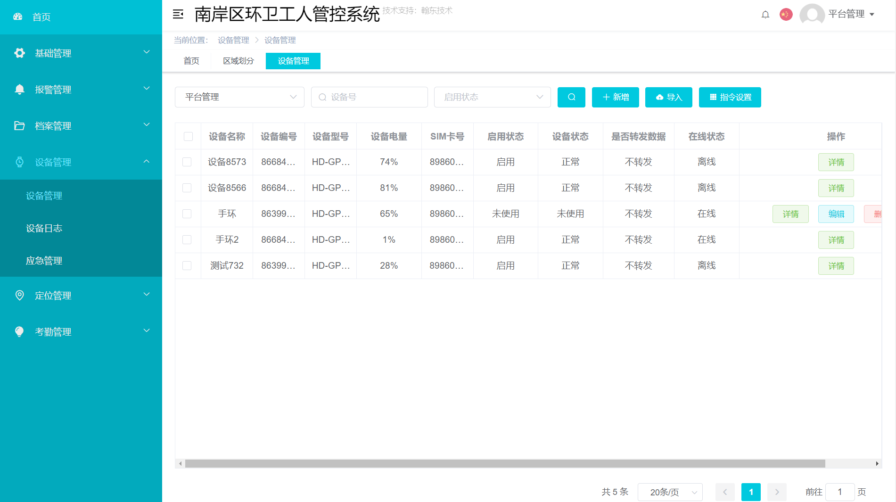The width and height of the screenshot is (896, 502).
Task: Open 详情 for 设备8573
Action: [x=836, y=162]
